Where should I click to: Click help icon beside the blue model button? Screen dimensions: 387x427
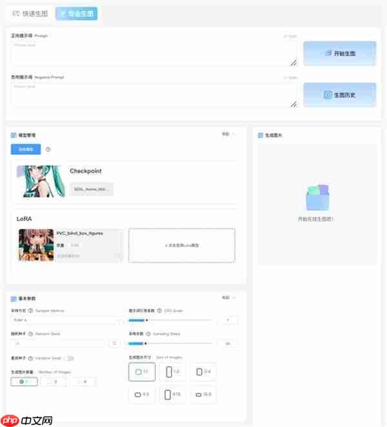[x=48, y=149]
